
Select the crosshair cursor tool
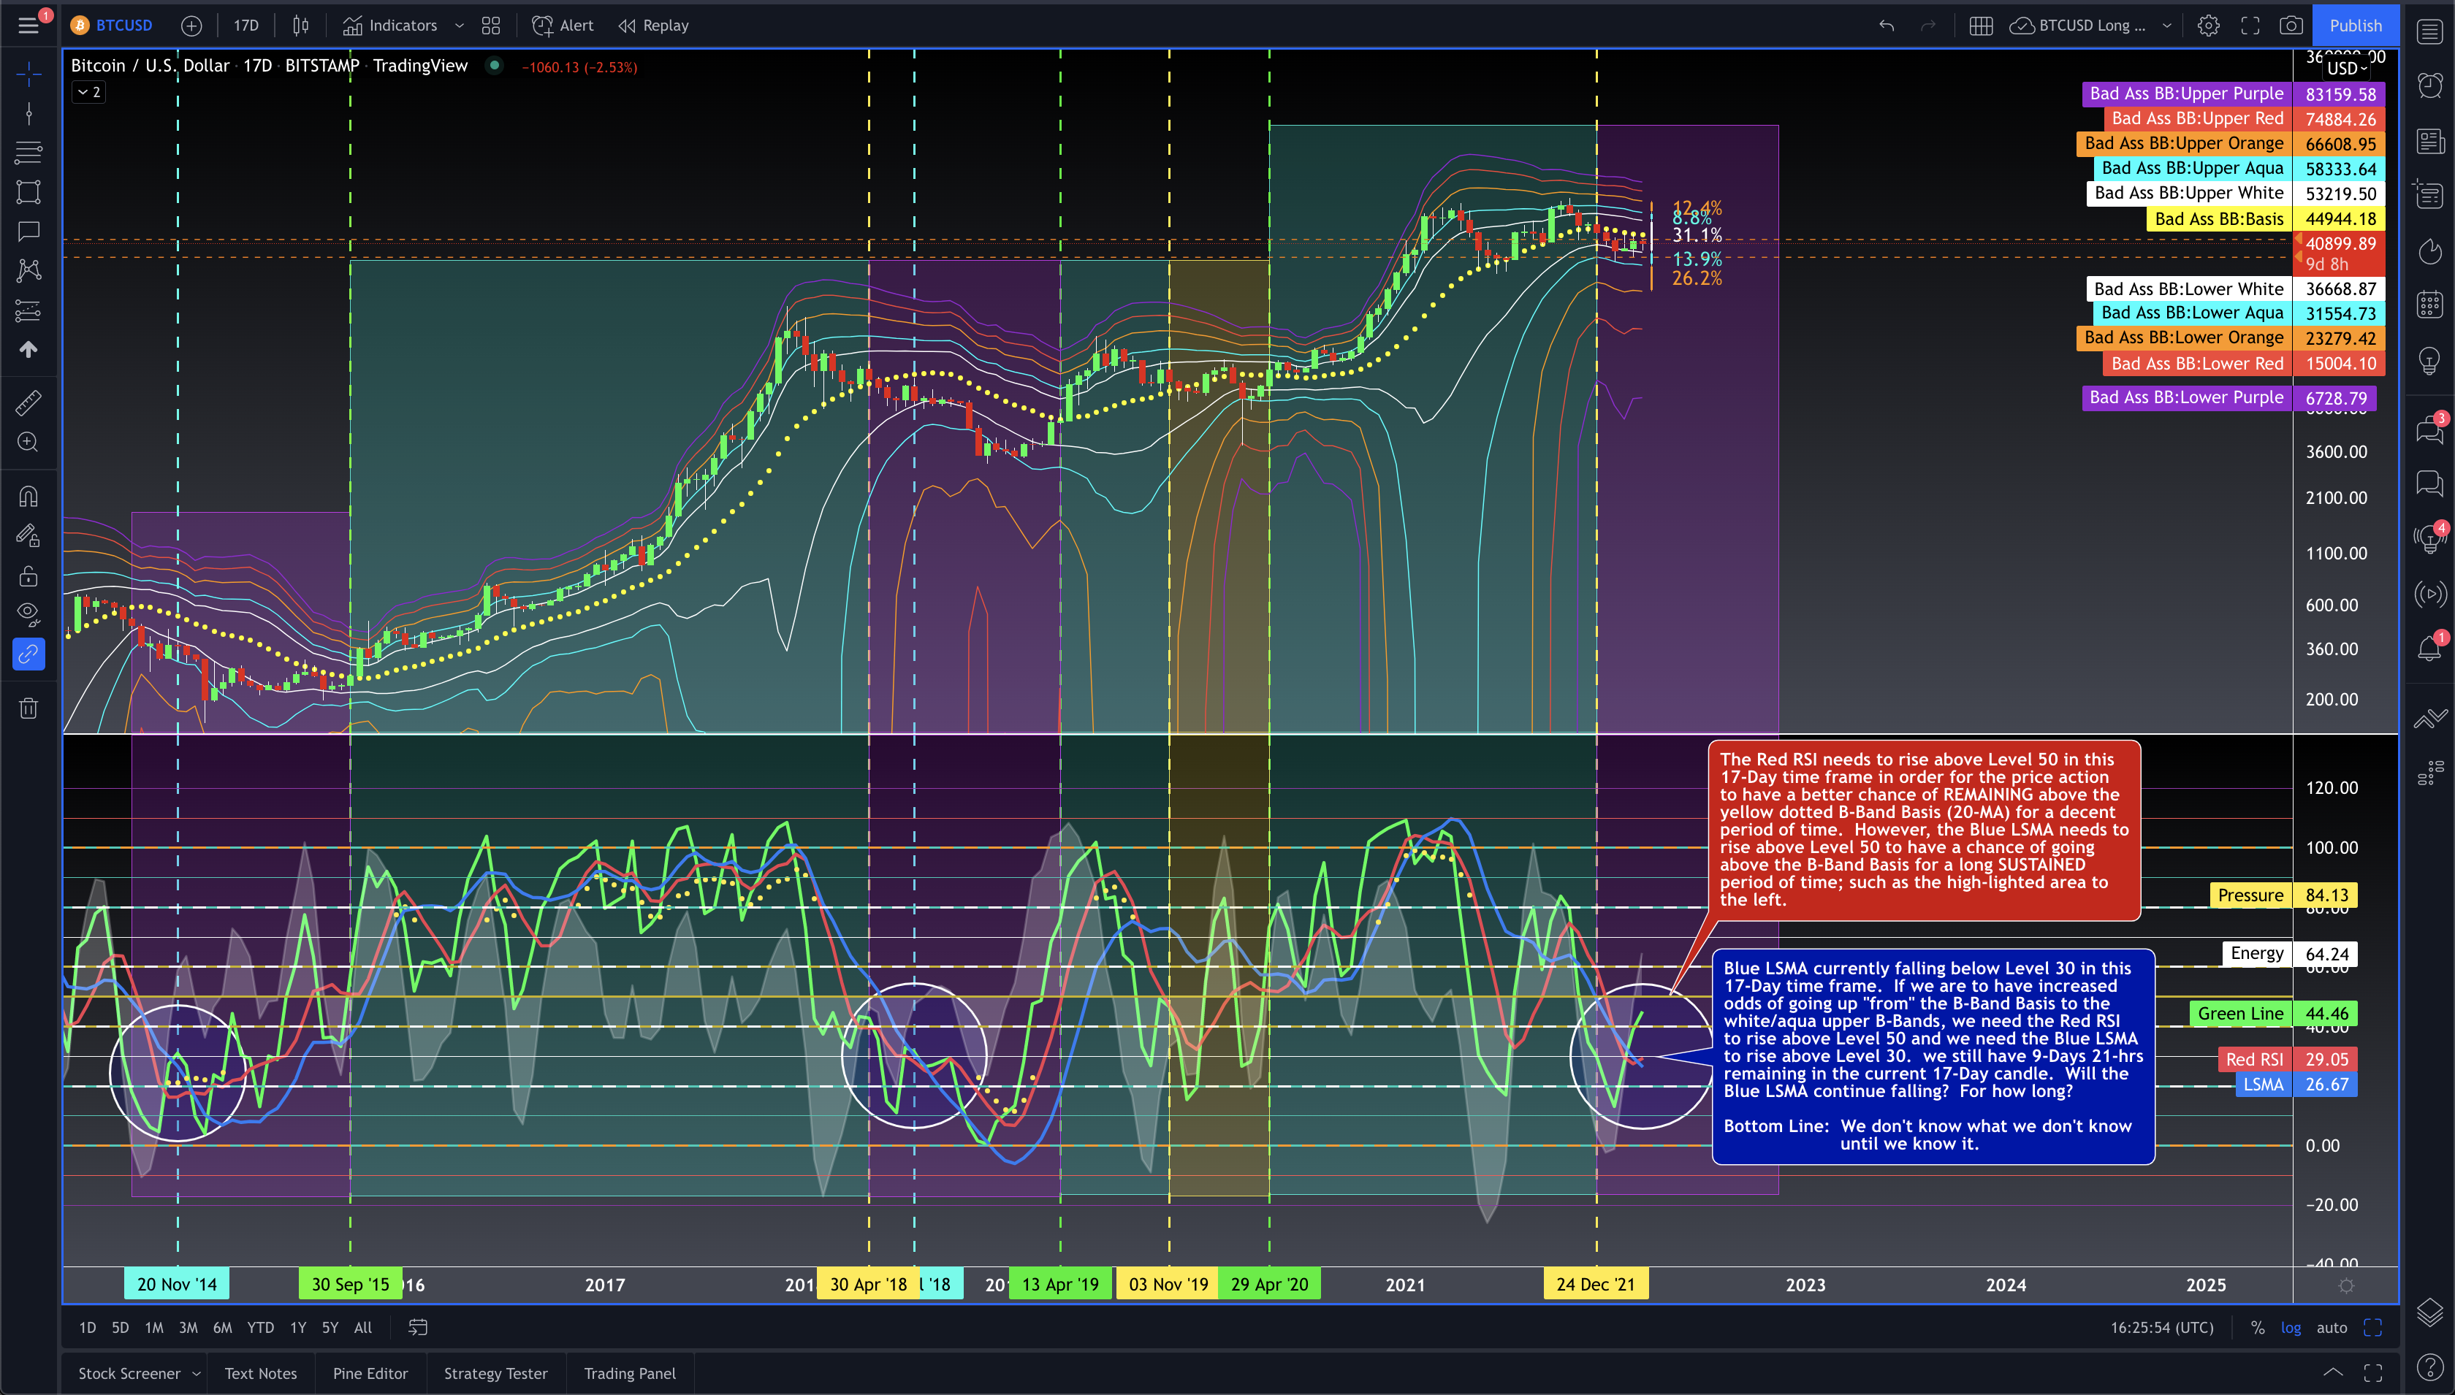click(x=28, y=74)
